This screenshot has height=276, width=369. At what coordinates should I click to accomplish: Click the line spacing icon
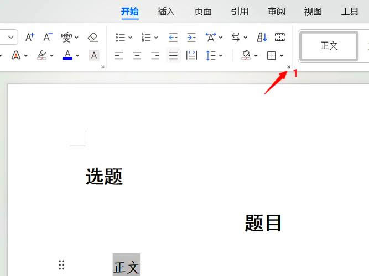[211, 55]
